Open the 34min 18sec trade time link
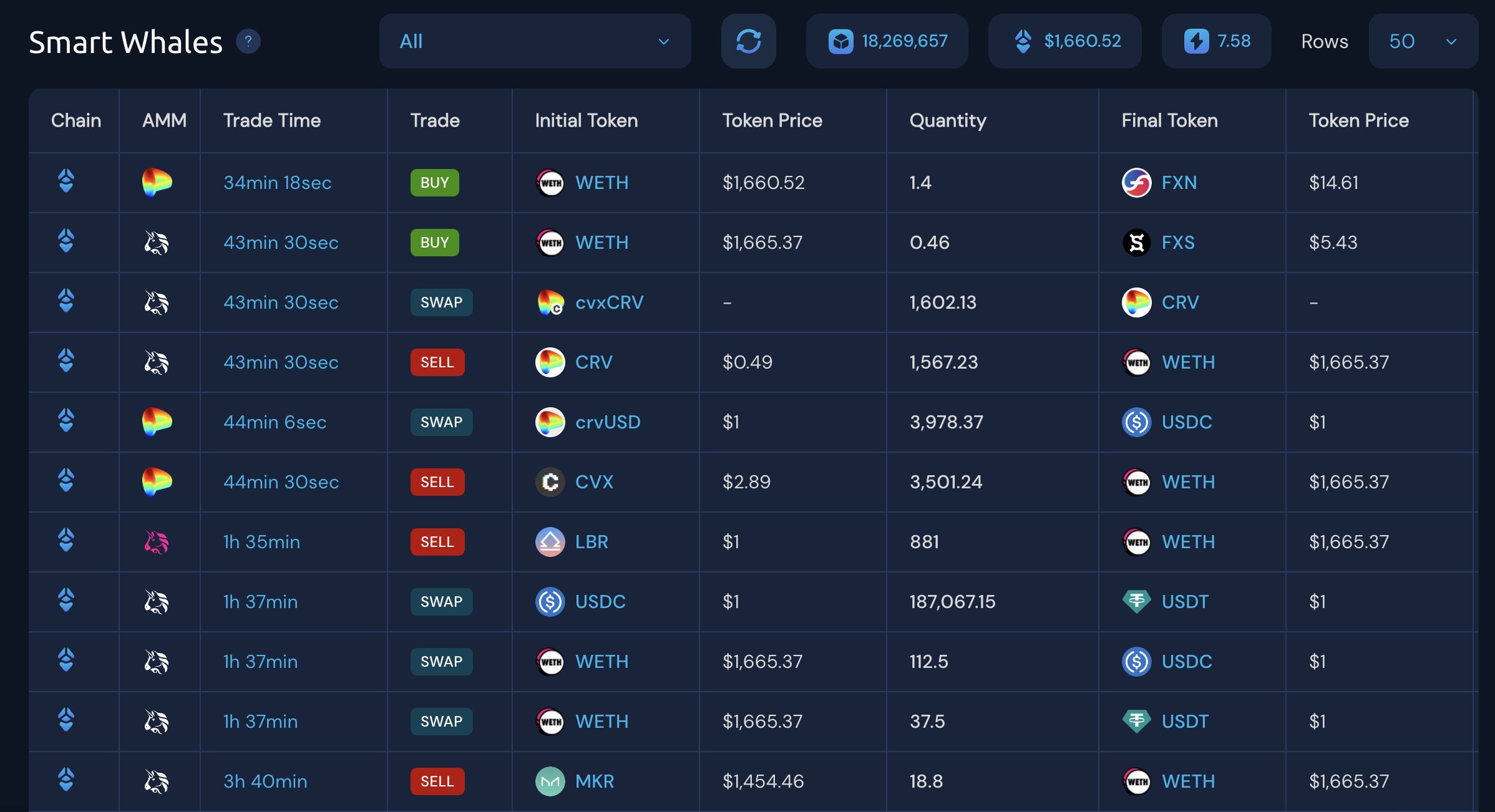Viewport: 1495px width, 812px height. (278, 183)
